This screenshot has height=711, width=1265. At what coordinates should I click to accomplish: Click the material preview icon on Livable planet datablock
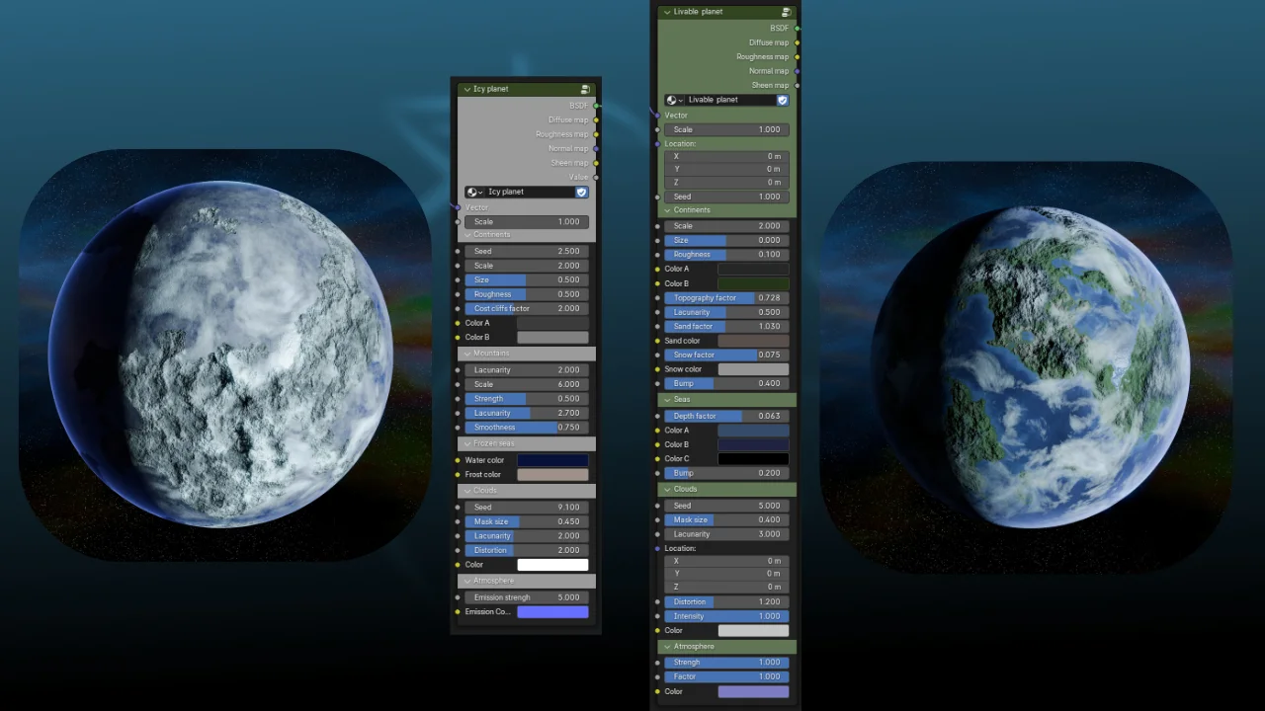[672, 100]
